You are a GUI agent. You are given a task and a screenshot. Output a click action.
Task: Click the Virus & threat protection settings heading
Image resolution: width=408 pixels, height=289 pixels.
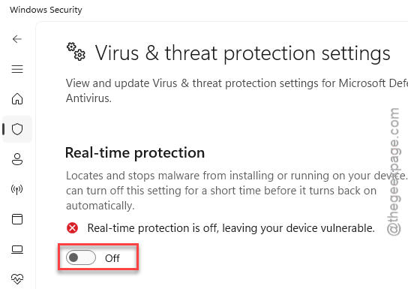[x=242, y=53]
